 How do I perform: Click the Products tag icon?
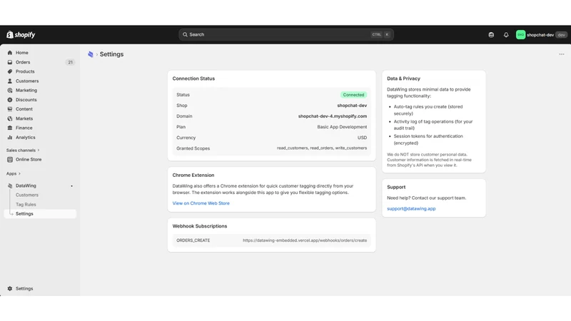pos(10,72)
